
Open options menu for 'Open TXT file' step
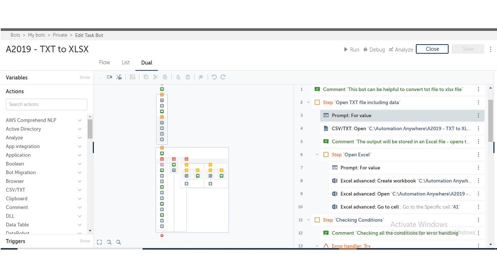click(x=478, y=103)
